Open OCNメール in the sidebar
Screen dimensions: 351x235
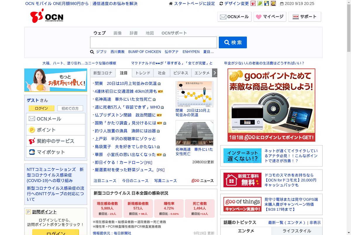point(56,119)
